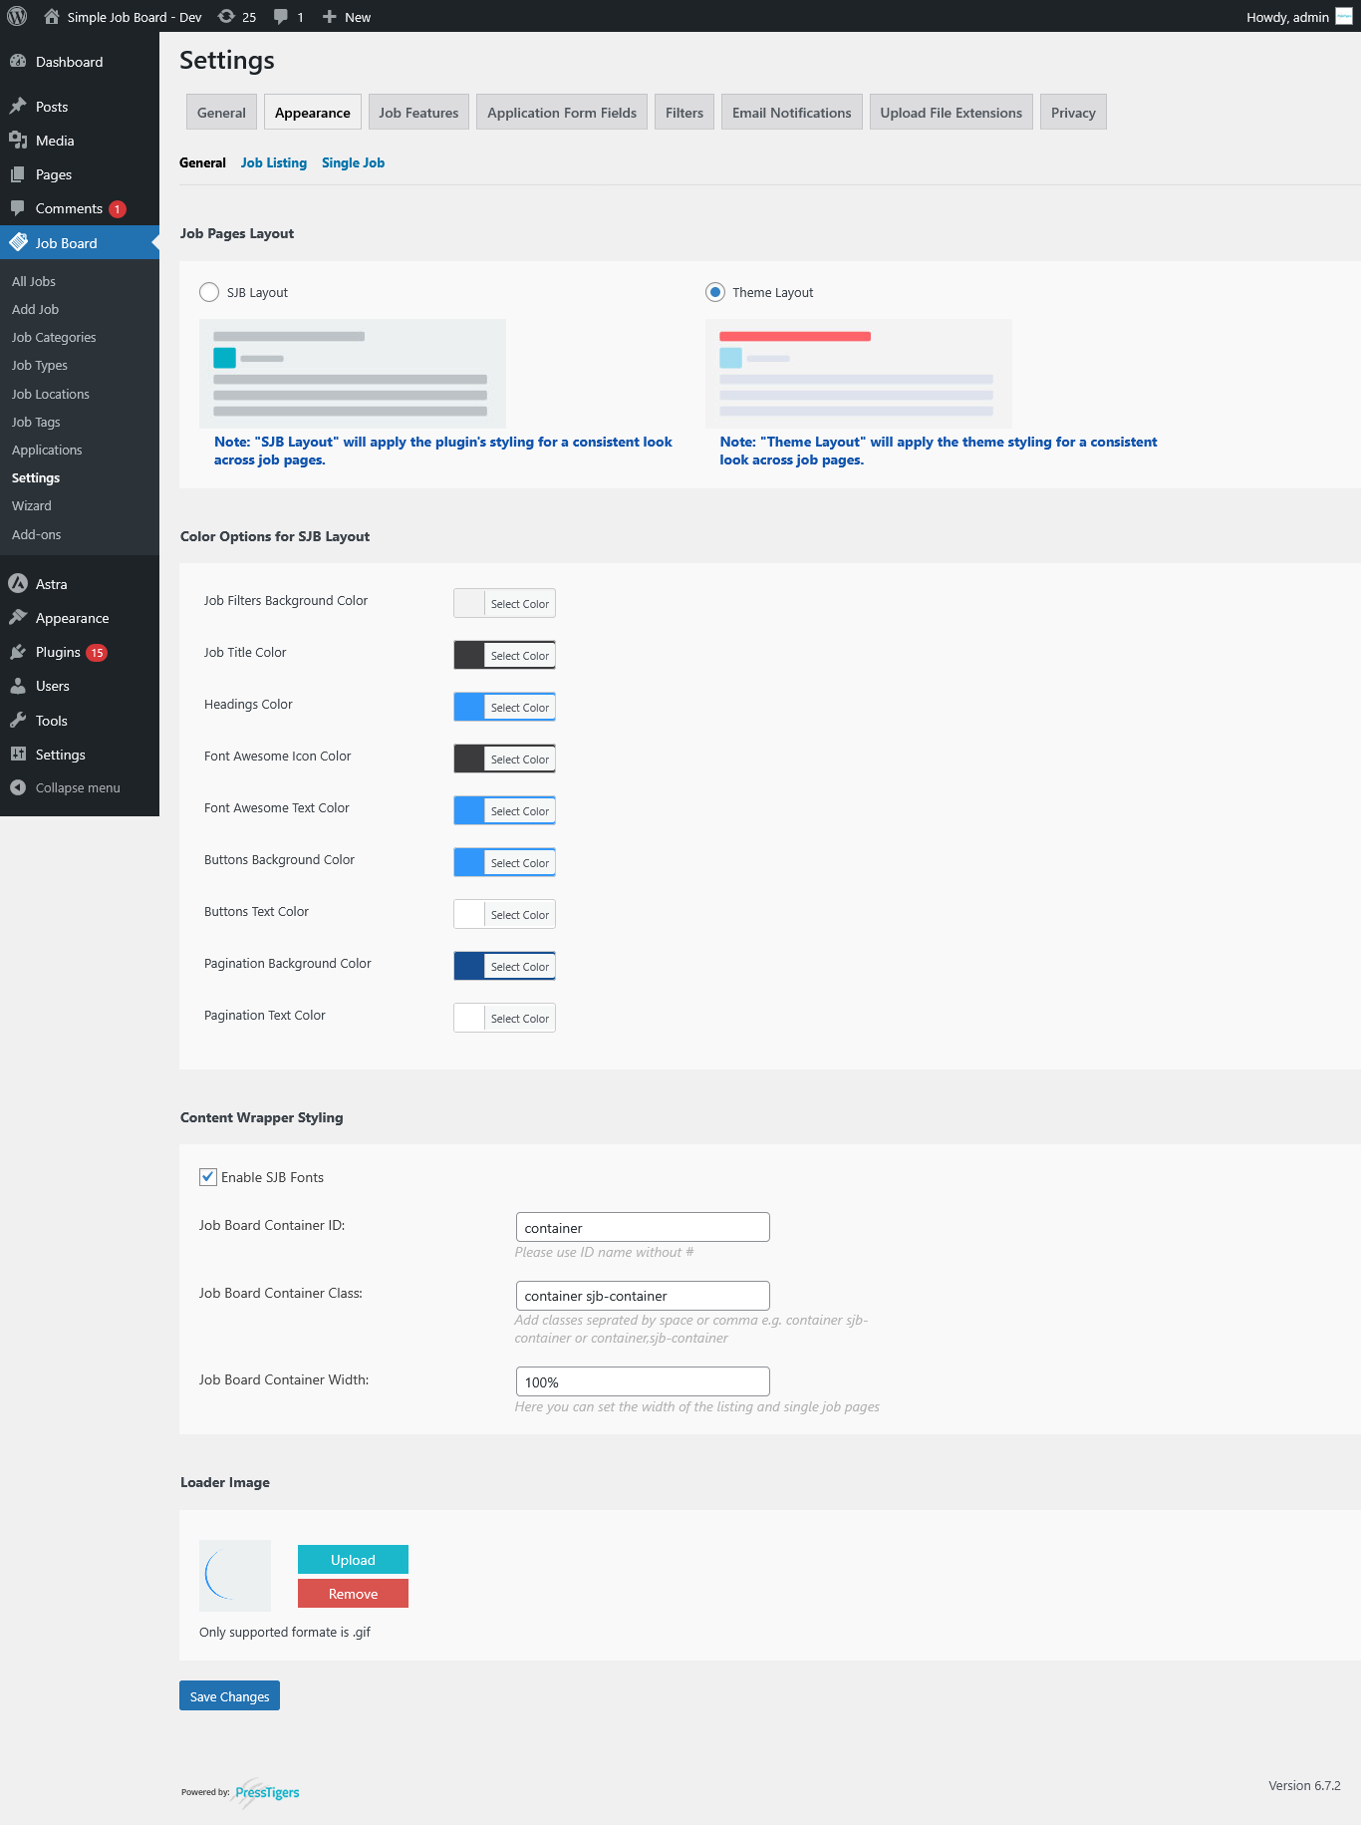Click the WordPress logo icon
The height and width of the screenshot is (1825, 1361).
(x=17, y=16)
